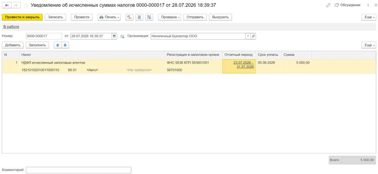Focus the Номер input field
This screenshot has height=174, width=378.
tap(44, 36)
